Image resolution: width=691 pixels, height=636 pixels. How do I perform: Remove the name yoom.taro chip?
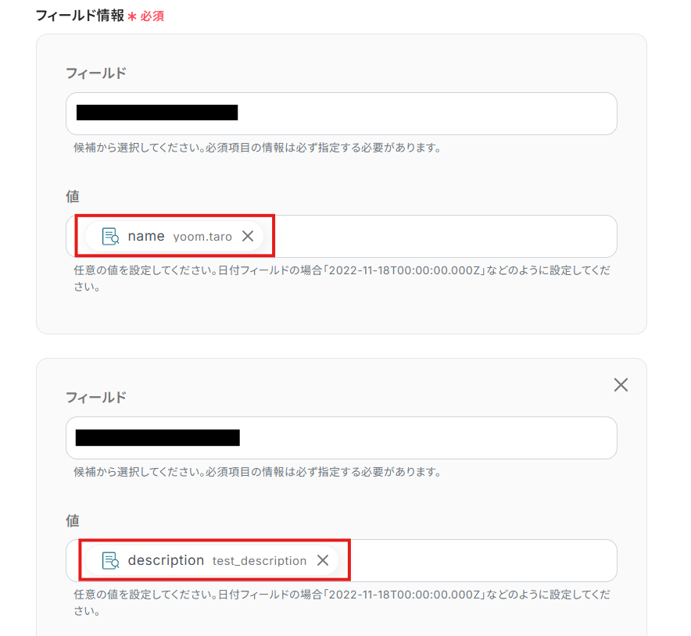pyautogui.click(x=248, y=237)
